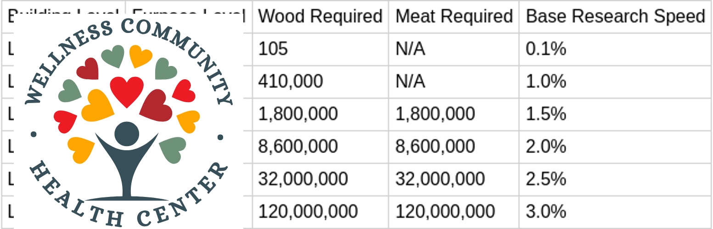Click the 1.5% research speed cell
713x229 pixels.
pyautogui.click(x=615, y=114)
